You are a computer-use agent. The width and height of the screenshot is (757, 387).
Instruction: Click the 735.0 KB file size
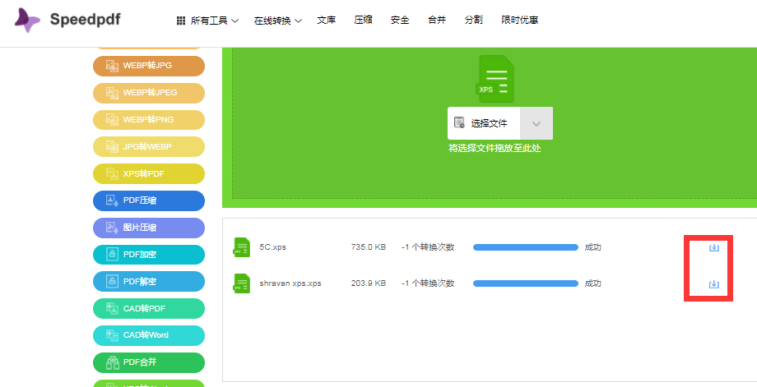369,247
